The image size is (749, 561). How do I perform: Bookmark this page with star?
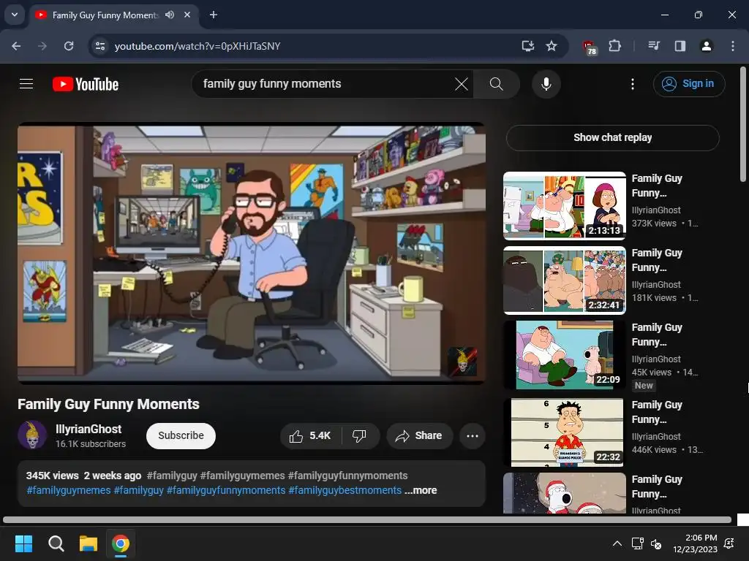[x=552, y=46]
